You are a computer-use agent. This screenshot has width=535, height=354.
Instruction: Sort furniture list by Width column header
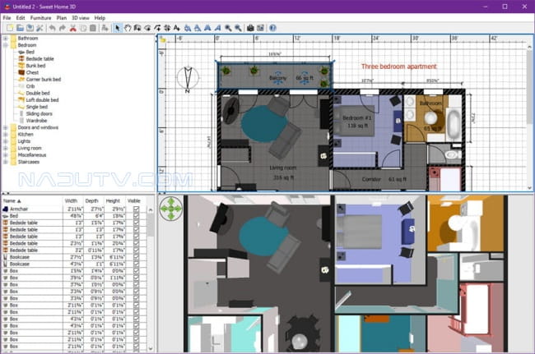(x=73, y=201)
